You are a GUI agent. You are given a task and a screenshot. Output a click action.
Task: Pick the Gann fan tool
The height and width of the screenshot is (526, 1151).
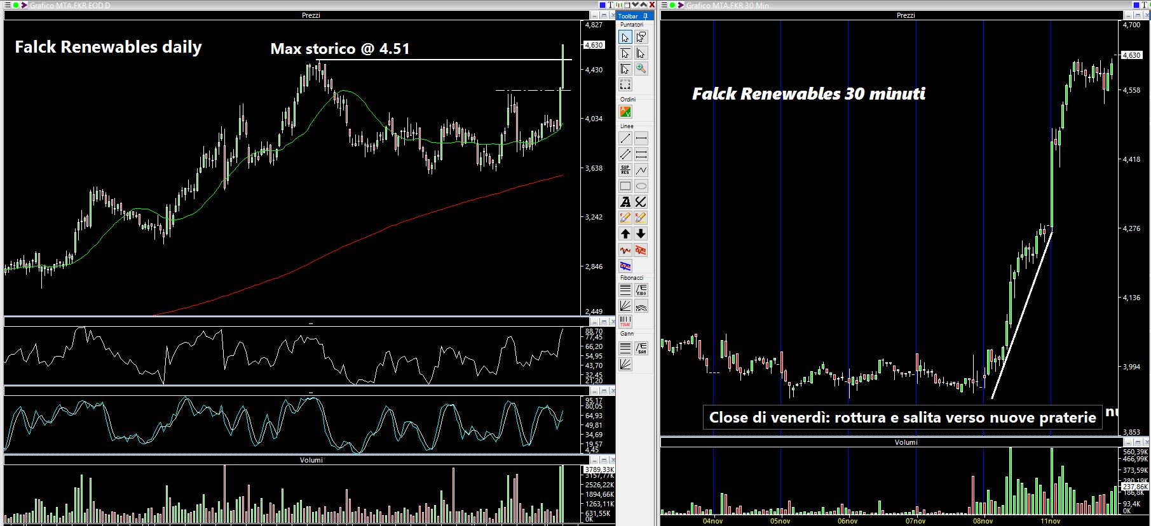[x=625, y=364]
